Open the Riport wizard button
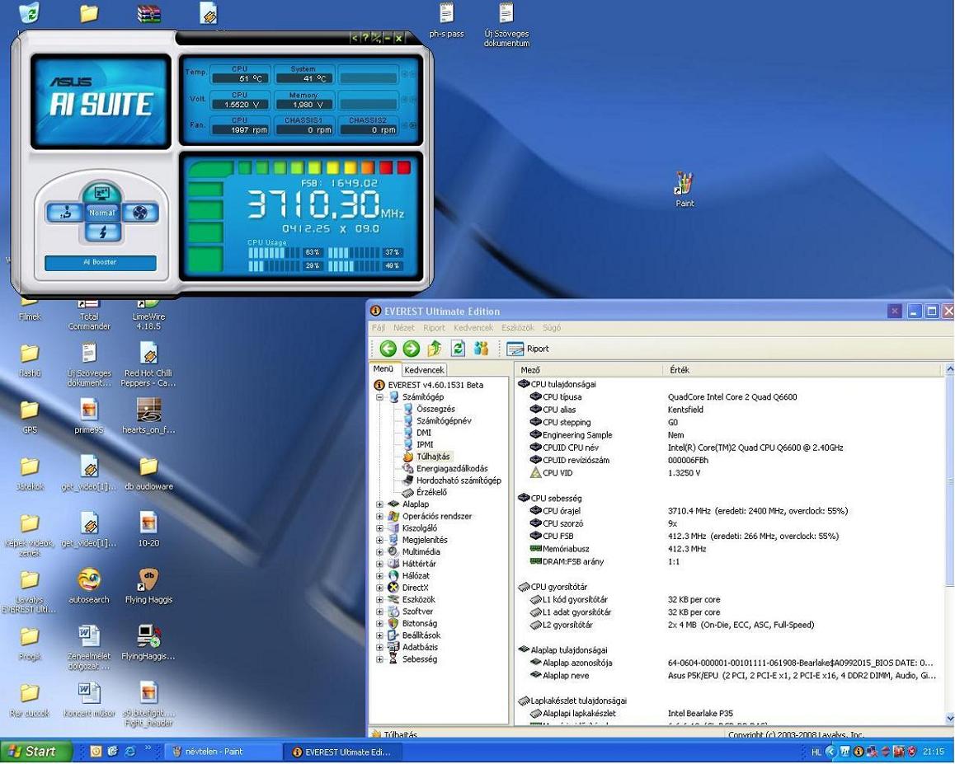Screen dimensions: 955x764 528,349
